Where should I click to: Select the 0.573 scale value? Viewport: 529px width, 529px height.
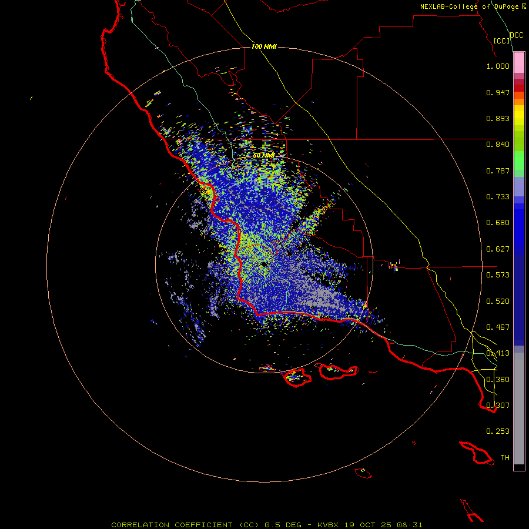(498, 275)
